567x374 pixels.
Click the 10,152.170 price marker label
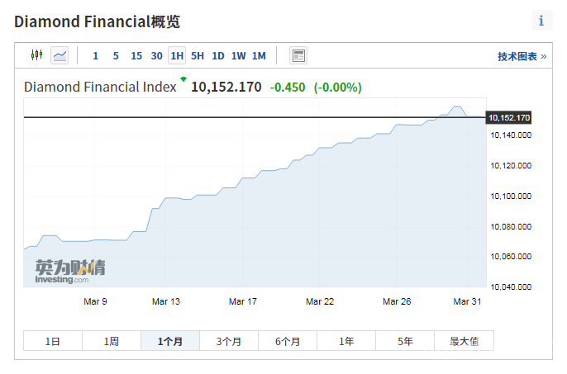pos(509,118)
